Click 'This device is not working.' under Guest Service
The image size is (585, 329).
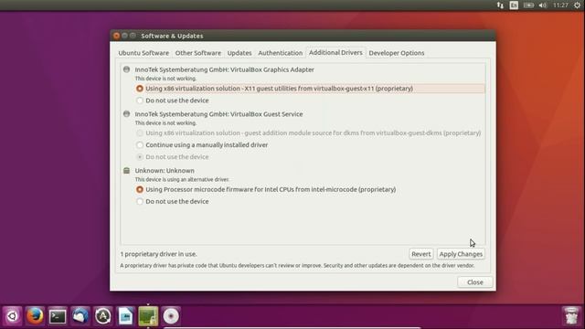[x=165, y=122]
